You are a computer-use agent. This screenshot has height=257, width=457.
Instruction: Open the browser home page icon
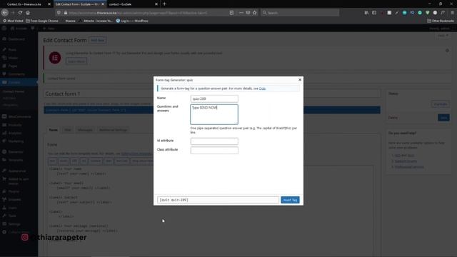point(28,13)
